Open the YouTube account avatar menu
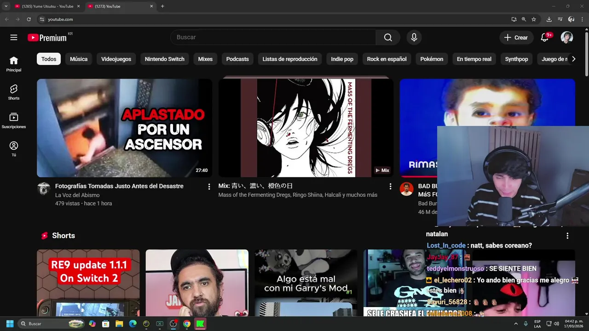Screen dimensions: 589x331 [x=567, y=38]
